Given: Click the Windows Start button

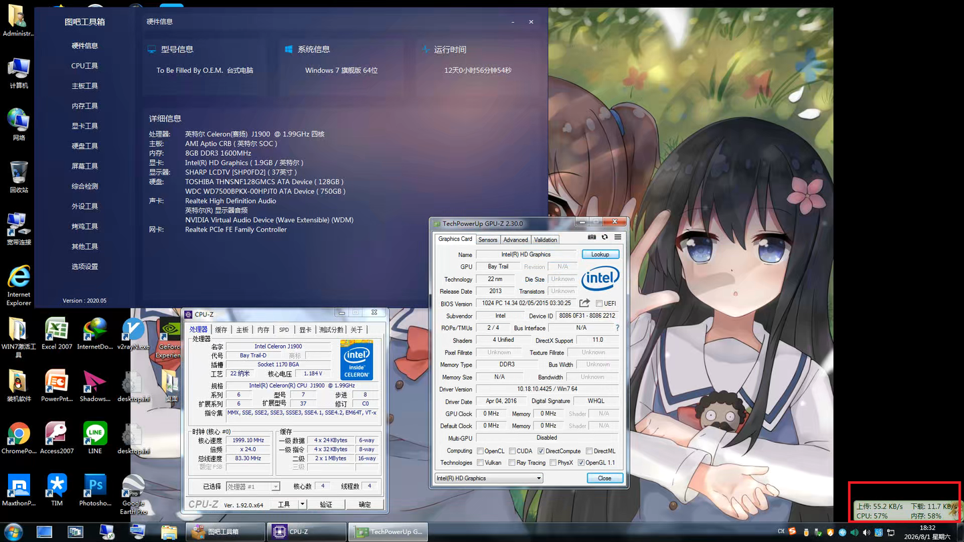Looking at the screenshot, I should pyautogui.click(x=13, y=532).
